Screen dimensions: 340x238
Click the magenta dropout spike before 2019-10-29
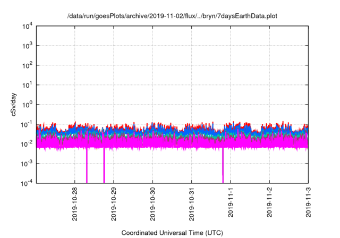[104, 166]
